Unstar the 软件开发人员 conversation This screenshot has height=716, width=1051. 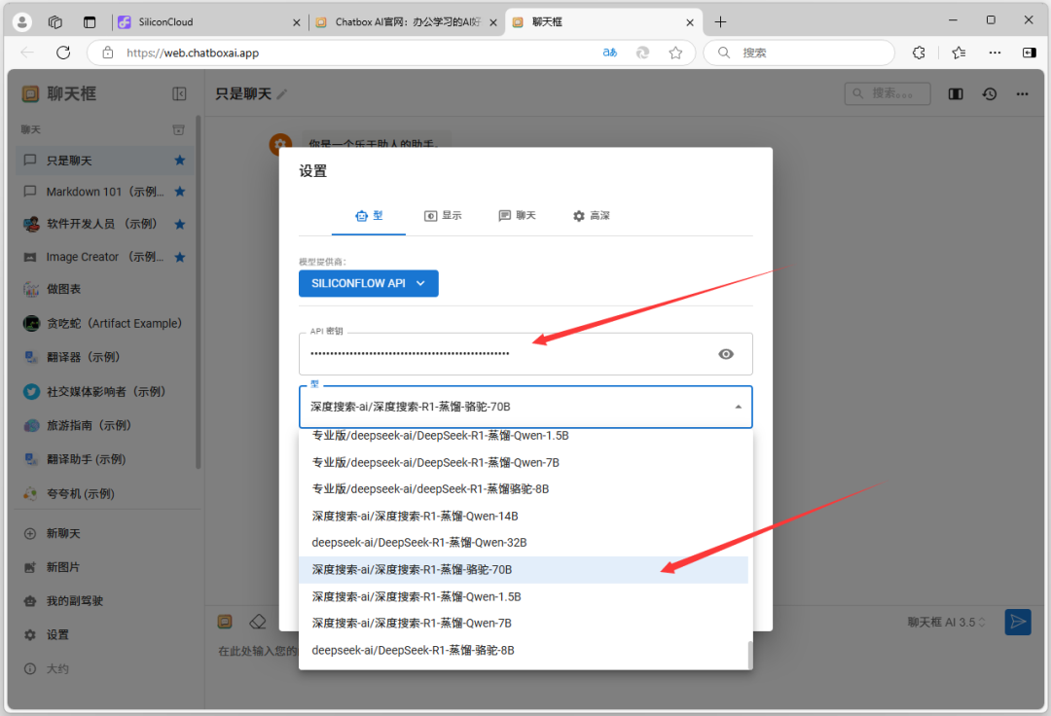(x=180, y=225)
